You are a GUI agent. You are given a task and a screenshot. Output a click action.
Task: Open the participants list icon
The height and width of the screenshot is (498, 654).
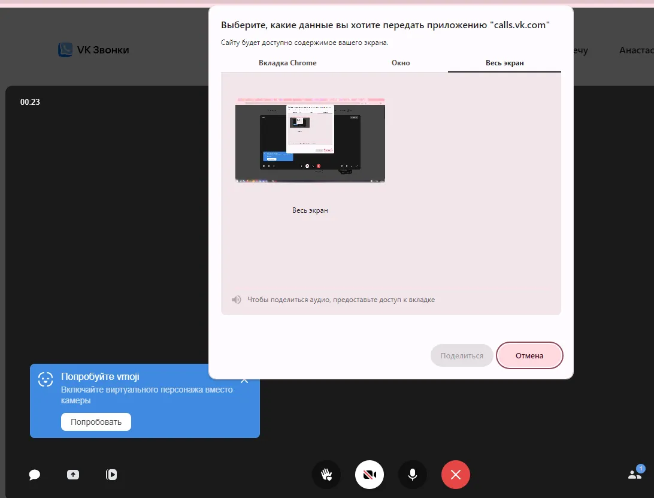(635, 474)
